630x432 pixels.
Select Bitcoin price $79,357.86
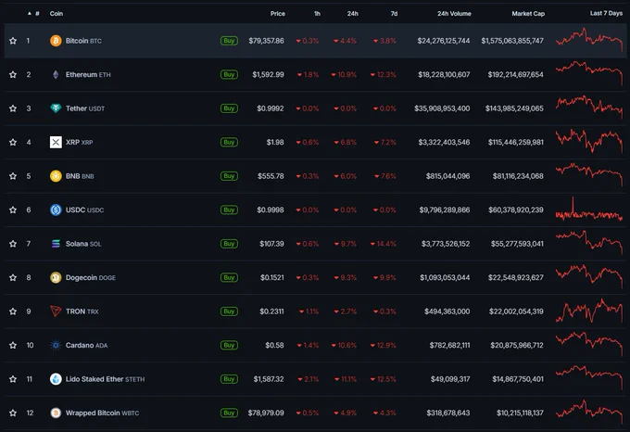click(x=266, y=41)
